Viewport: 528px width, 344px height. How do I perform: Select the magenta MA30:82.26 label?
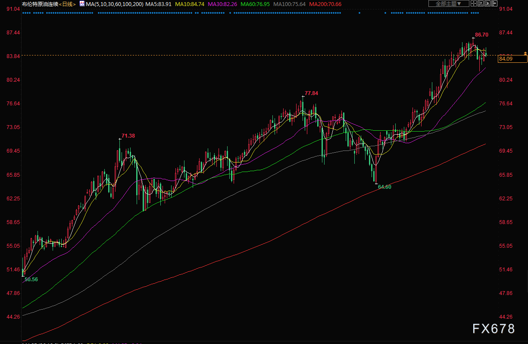point(222,4)
